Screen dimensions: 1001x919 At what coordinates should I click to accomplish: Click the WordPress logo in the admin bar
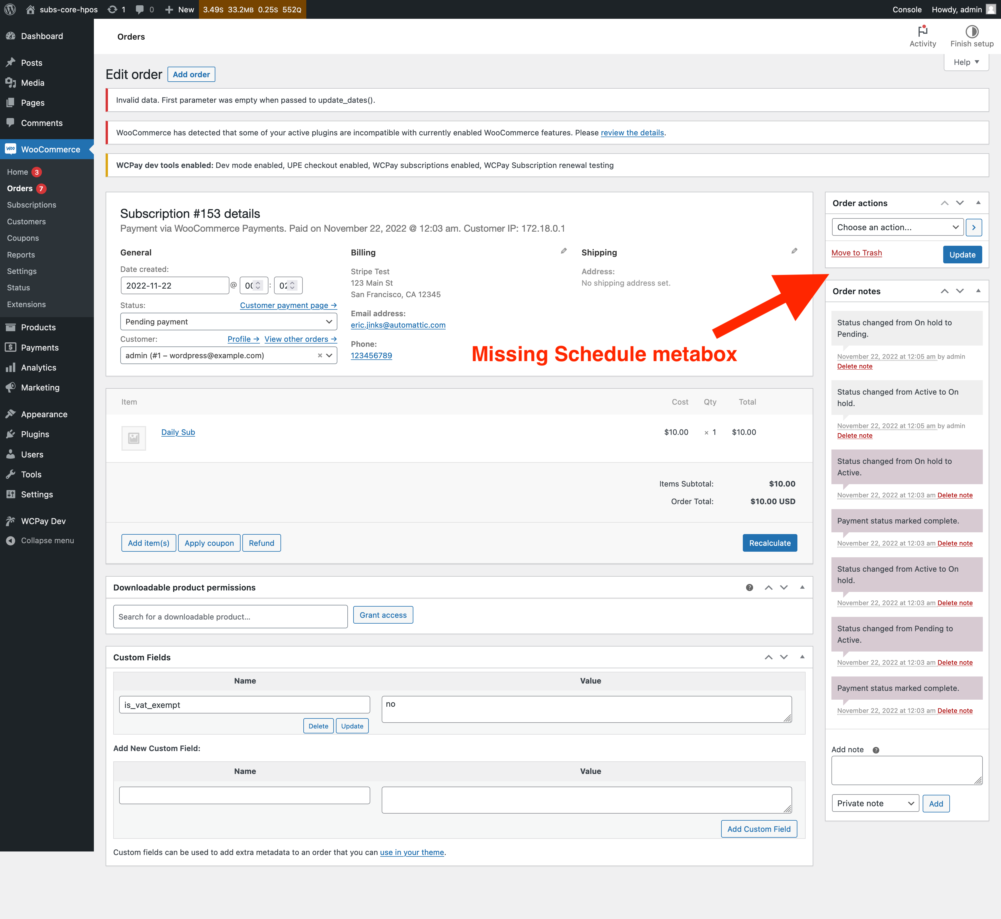(10, 9)
